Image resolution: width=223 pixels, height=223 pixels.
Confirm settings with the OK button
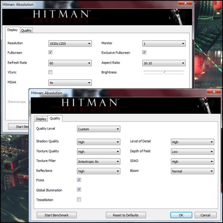[x=181, y=215]
